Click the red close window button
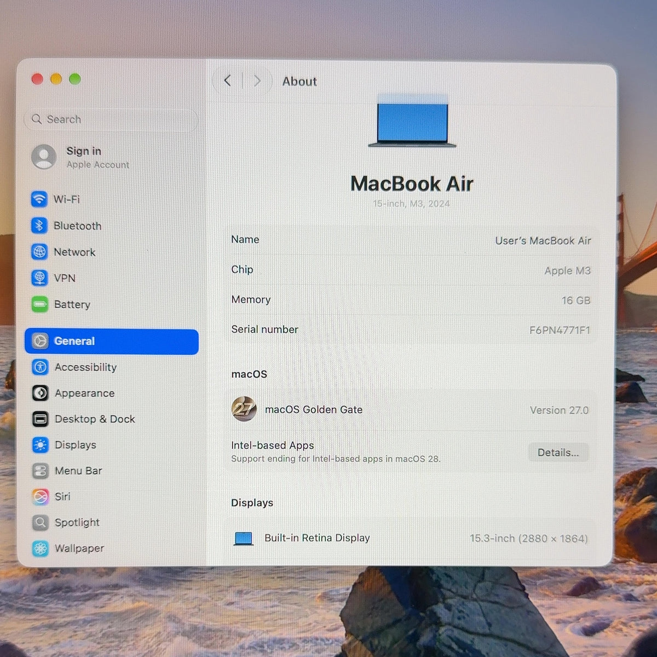The width and height of the screenshot is (657, 657). point(37,79)
